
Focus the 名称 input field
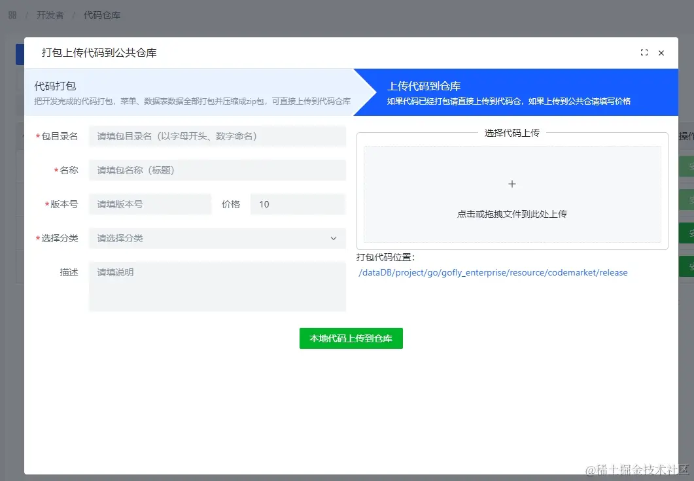pos(217,170)
